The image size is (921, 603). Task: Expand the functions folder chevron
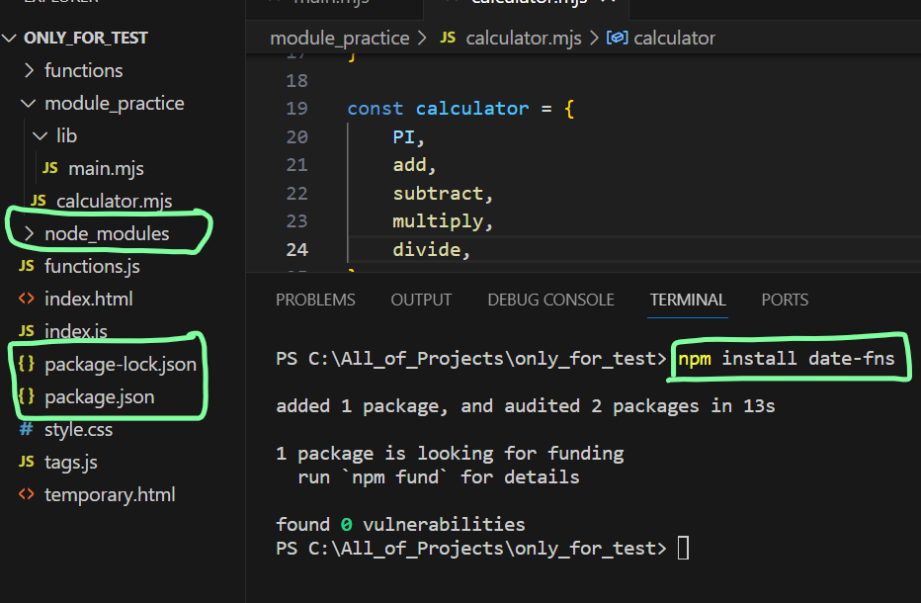click(30, 71)
